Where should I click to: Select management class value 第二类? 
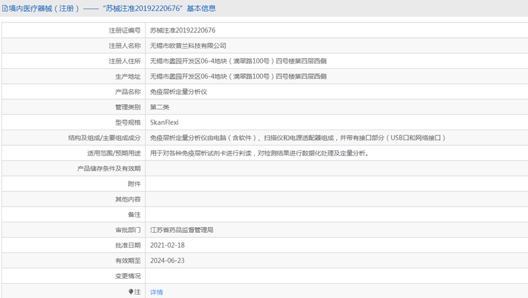(x=160, y=107)
